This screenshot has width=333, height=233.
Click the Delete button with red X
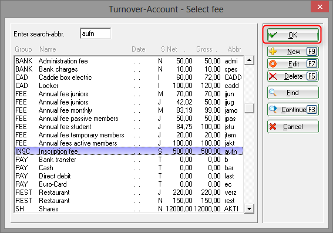coord(292,76)
